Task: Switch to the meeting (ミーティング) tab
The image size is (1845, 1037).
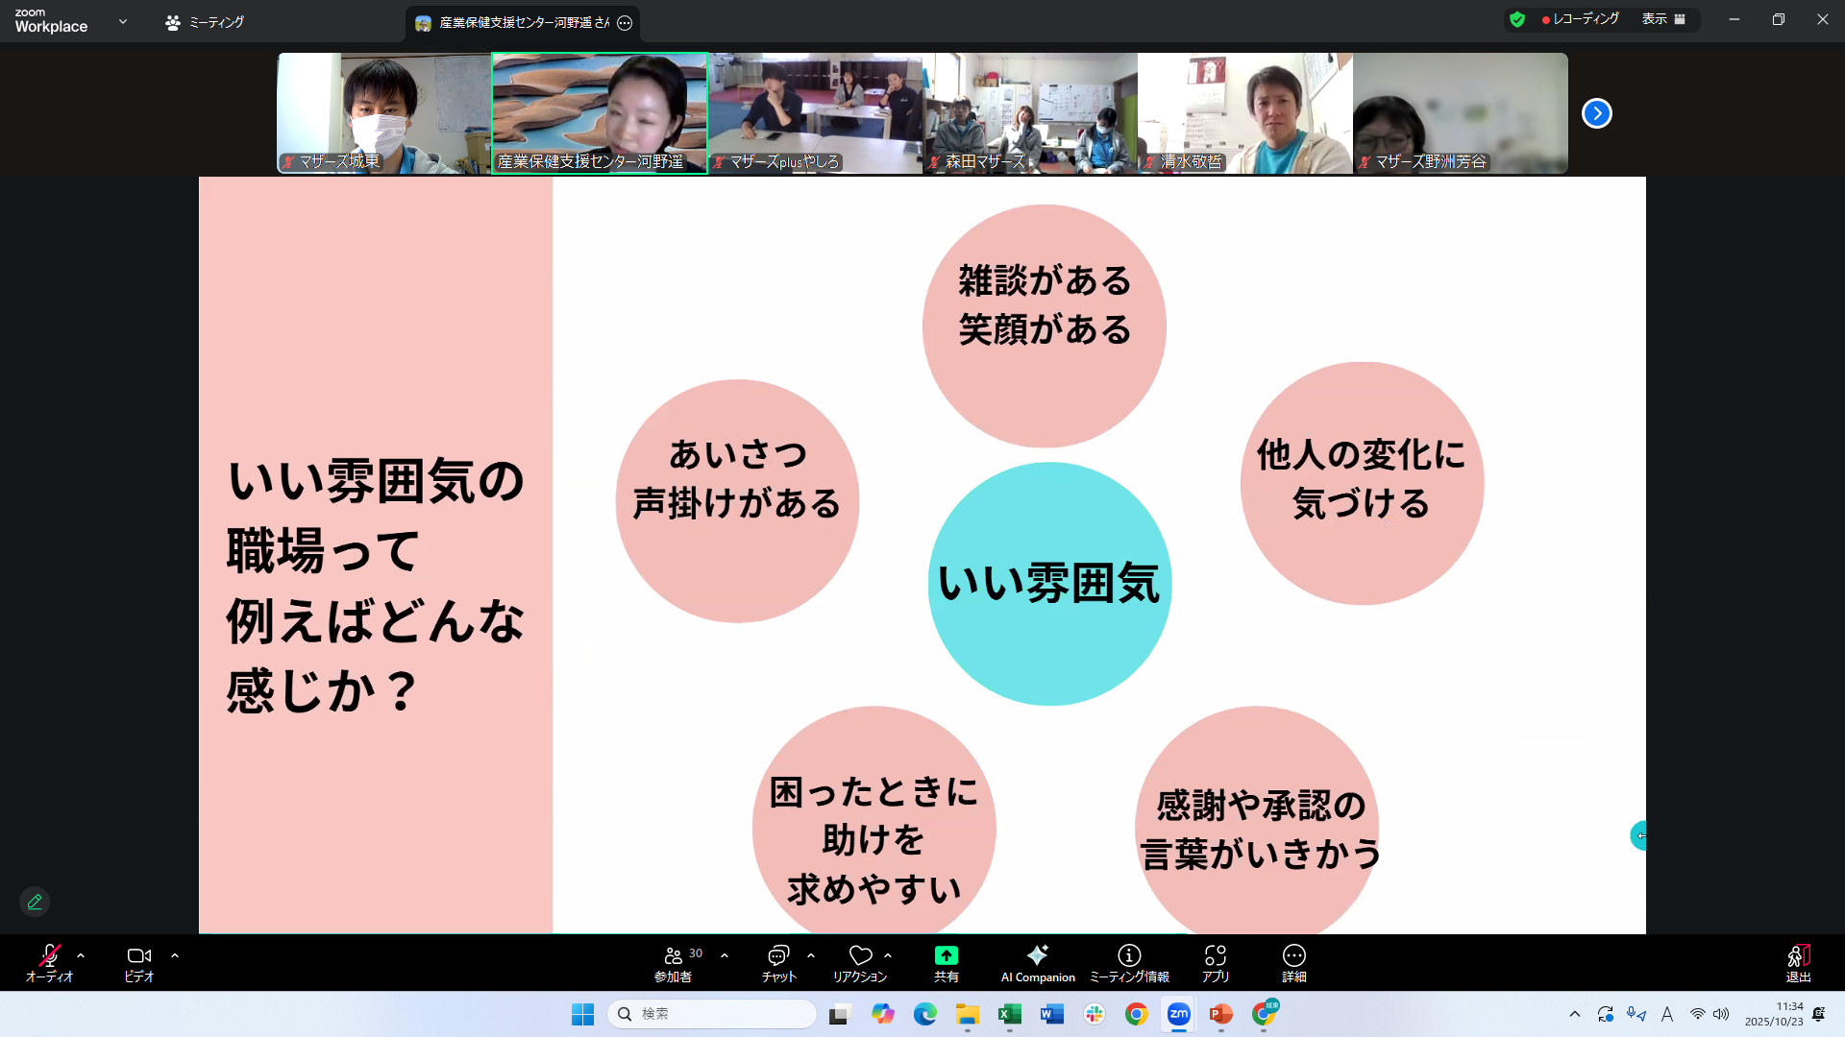Action: [205, 22]
